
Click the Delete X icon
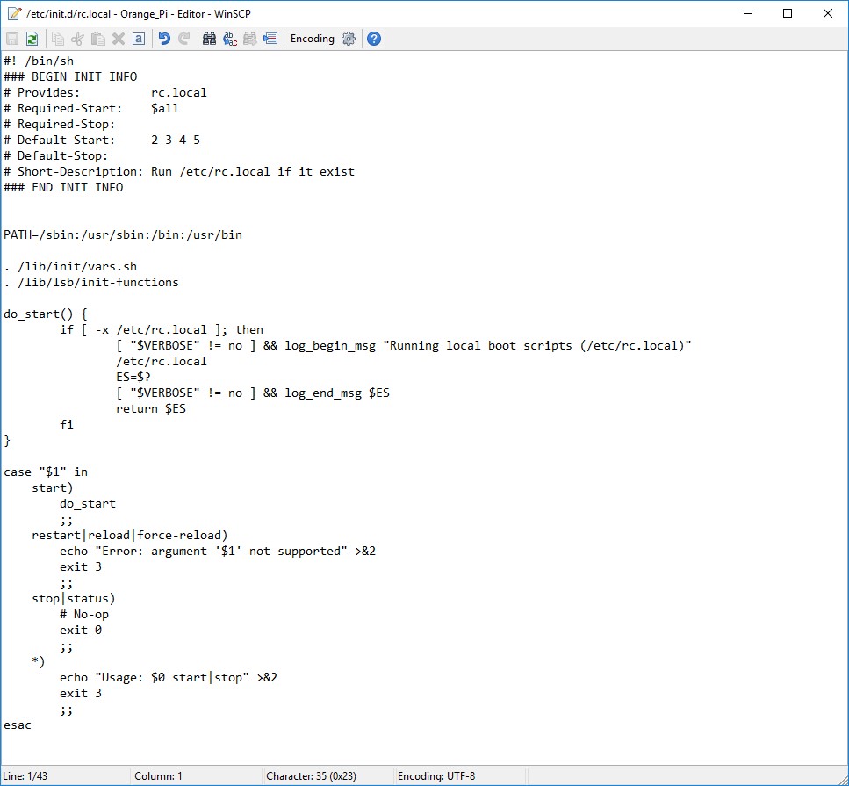119,39
